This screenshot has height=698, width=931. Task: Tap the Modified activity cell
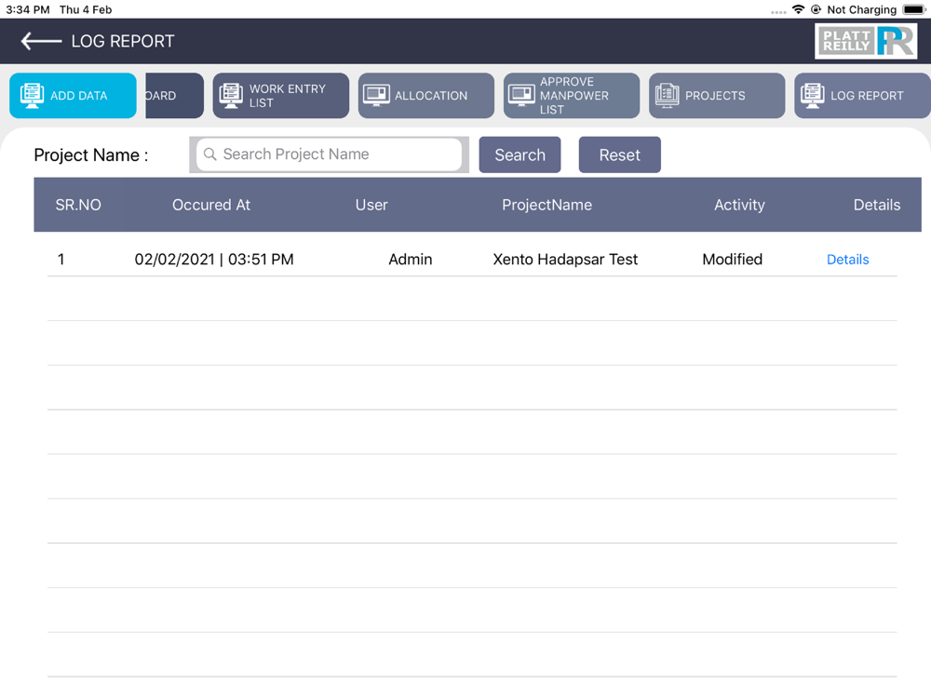click(x=732, y=260)
